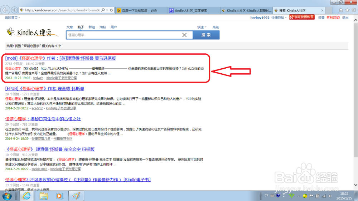This screenshot has height=201, width=358.
Task: Open author sookie1018 profile link
Action: coord(39,169)
